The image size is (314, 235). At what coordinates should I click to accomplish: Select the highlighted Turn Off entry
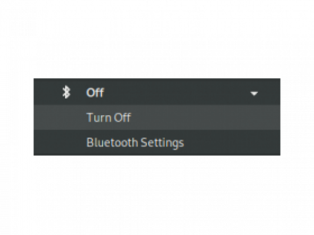[x=157, y=117]
